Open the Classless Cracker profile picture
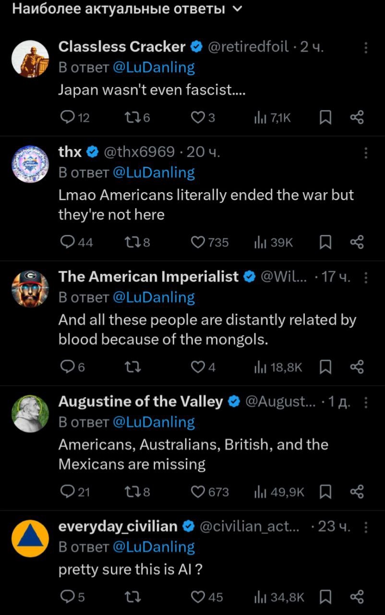This screenshot has width=385, height=615. [30, 59]
